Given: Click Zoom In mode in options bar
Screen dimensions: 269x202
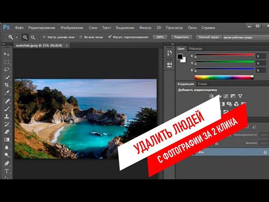Looking at the screenshot, I should pos(25,37).
